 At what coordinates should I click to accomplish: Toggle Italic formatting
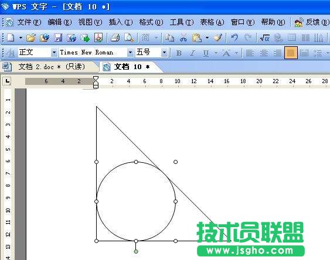tap(192, 53)
